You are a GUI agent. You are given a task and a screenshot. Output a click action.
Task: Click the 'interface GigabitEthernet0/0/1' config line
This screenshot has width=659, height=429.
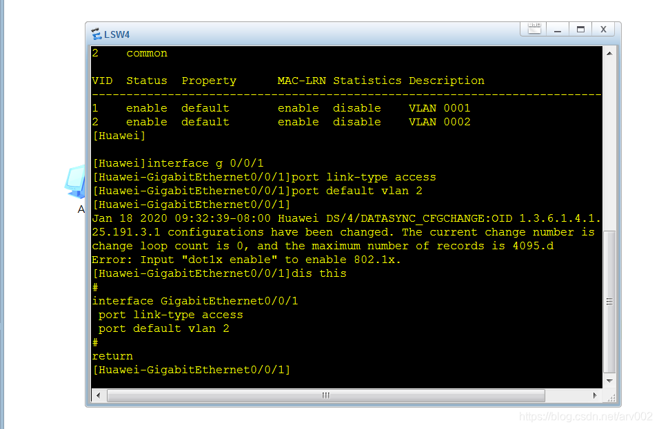[195, 301]
